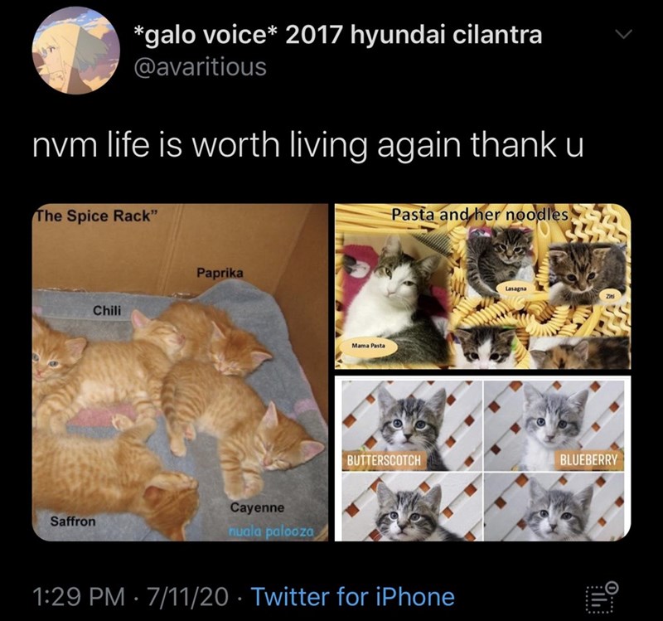The height and width of the screenshot is (621, 663).
Task: Click the Paprika label in the photo
Action: click(220, 274)
